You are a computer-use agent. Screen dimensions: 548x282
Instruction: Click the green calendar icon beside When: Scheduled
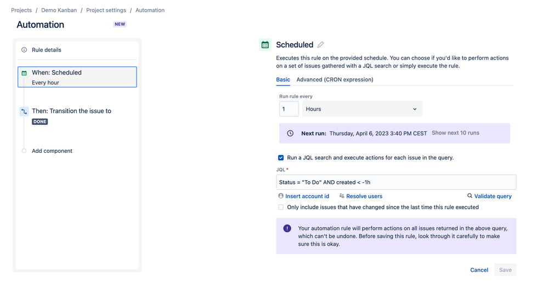pyautogui.click(x=24, y=73)
